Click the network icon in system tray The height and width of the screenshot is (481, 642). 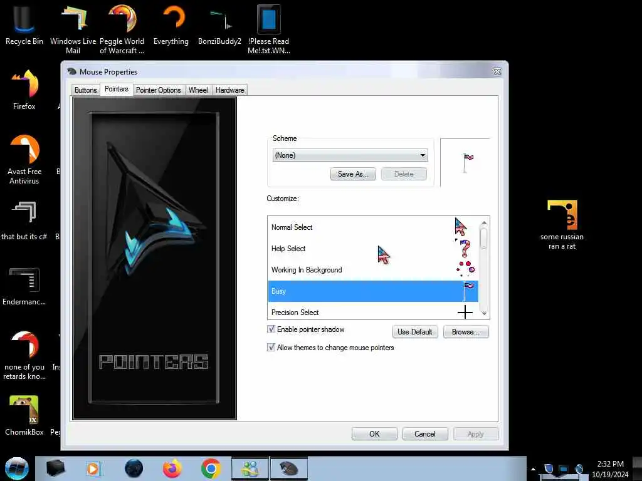coord(564,469)
